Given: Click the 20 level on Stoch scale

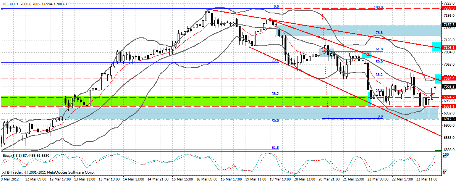Looking at the screenshot, I should click(445, 171).
